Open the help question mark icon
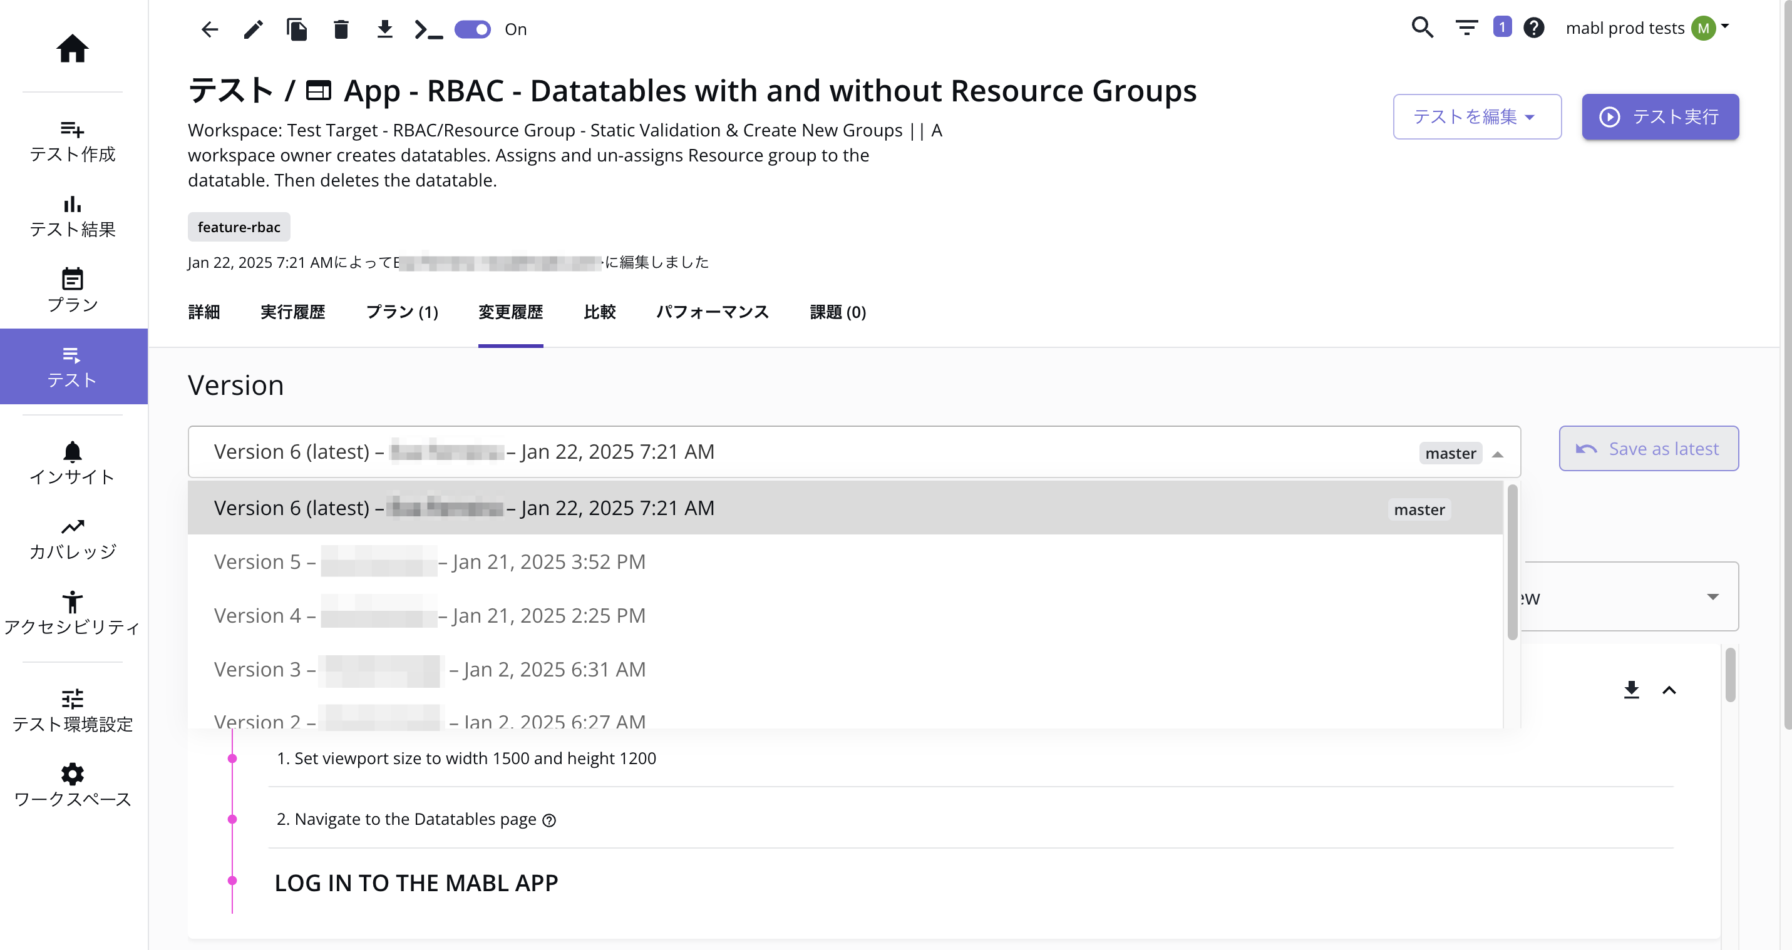Viewport: 1792px width, 950px height. [1534, 28]
